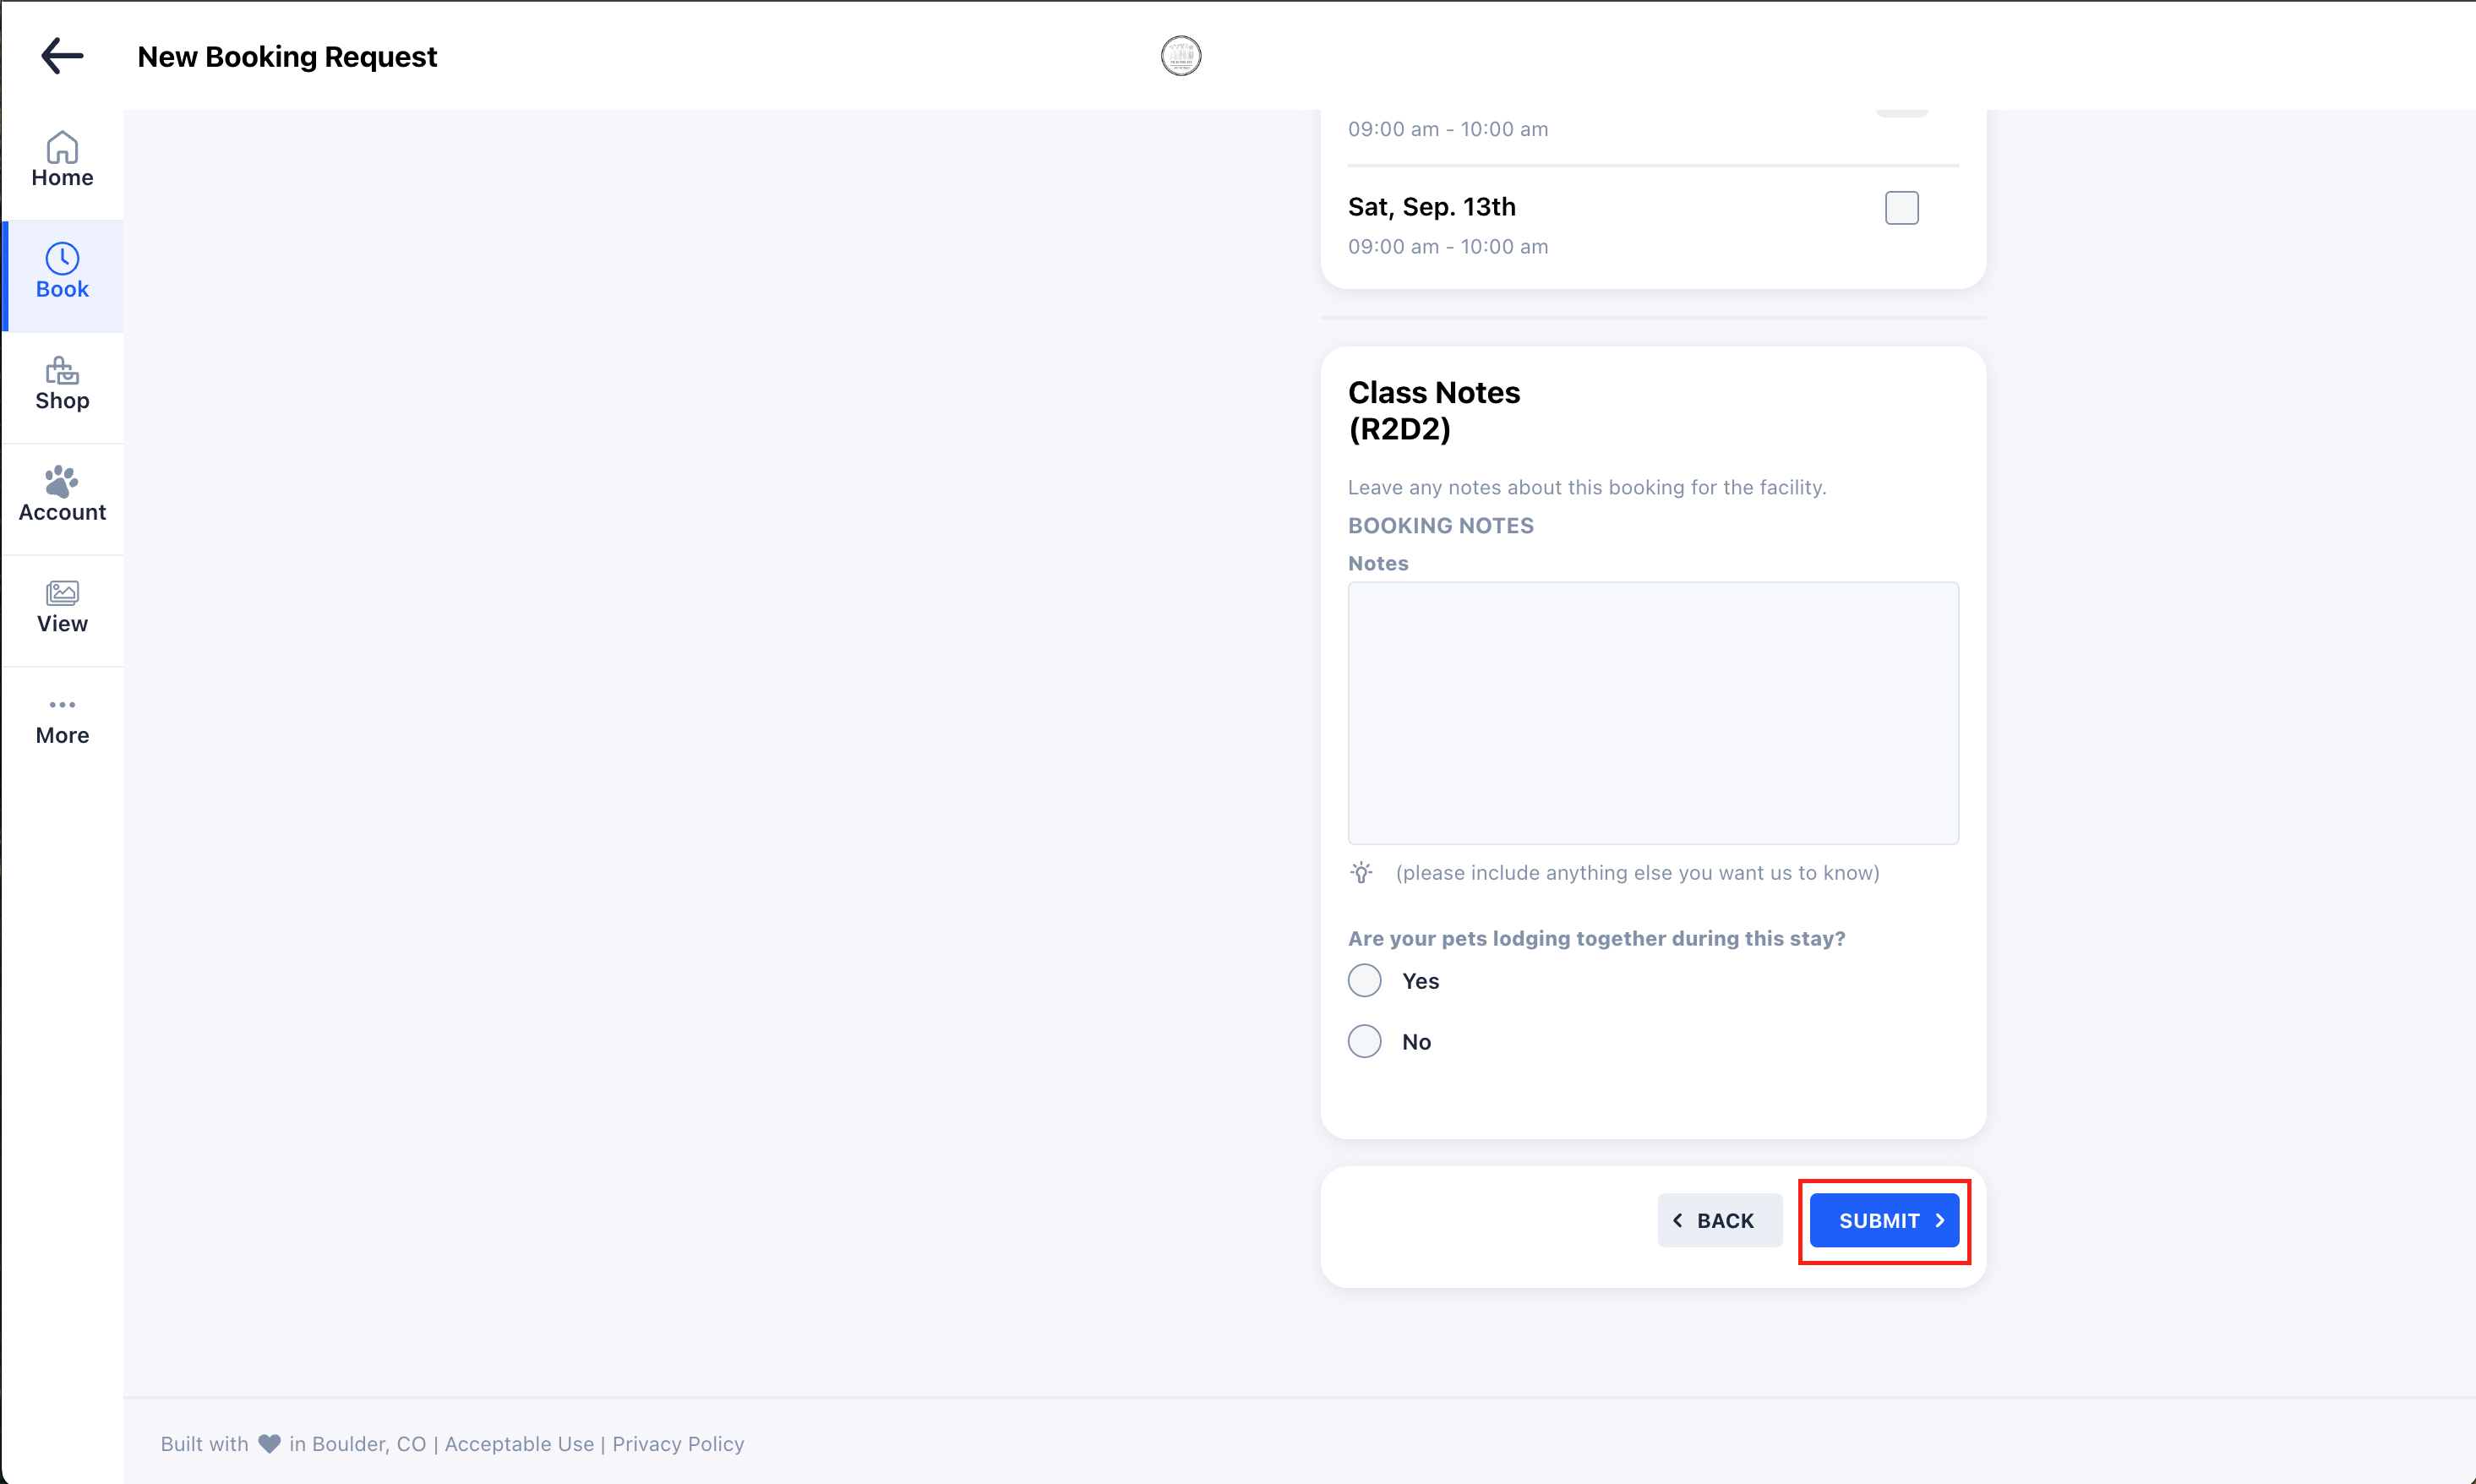Screen dimensions: 2476x1484
Task: Click the heart icon in footer
Action: click(269, 1443)
